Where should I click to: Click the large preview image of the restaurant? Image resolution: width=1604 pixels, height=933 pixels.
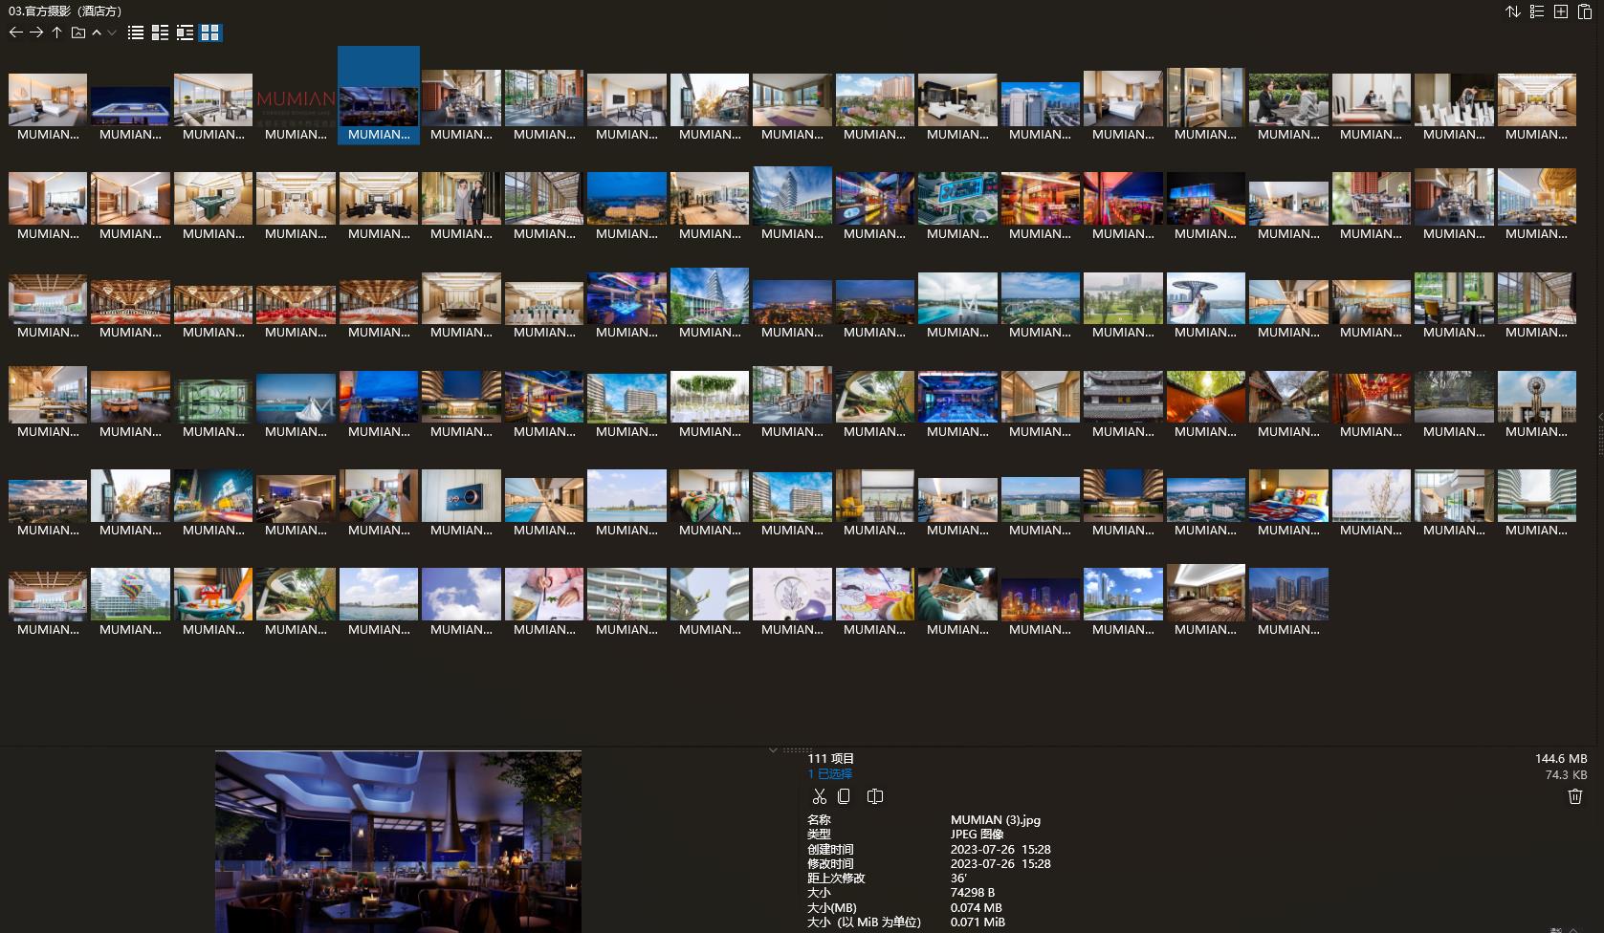click(398, 841)
